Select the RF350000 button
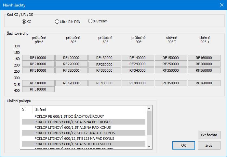227x157 pixels. coord(171,70)
